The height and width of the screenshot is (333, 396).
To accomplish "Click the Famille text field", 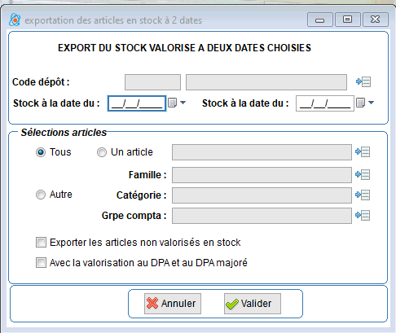I will [x=262, y=175].
